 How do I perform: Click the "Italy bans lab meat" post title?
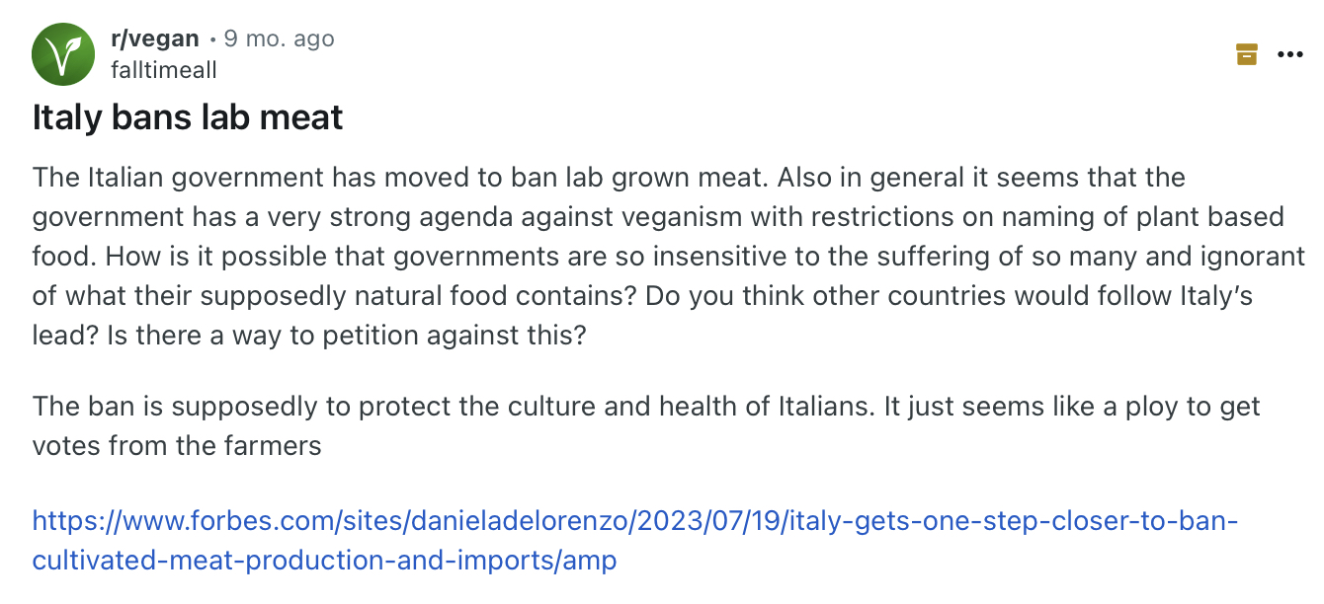(188, 117)
